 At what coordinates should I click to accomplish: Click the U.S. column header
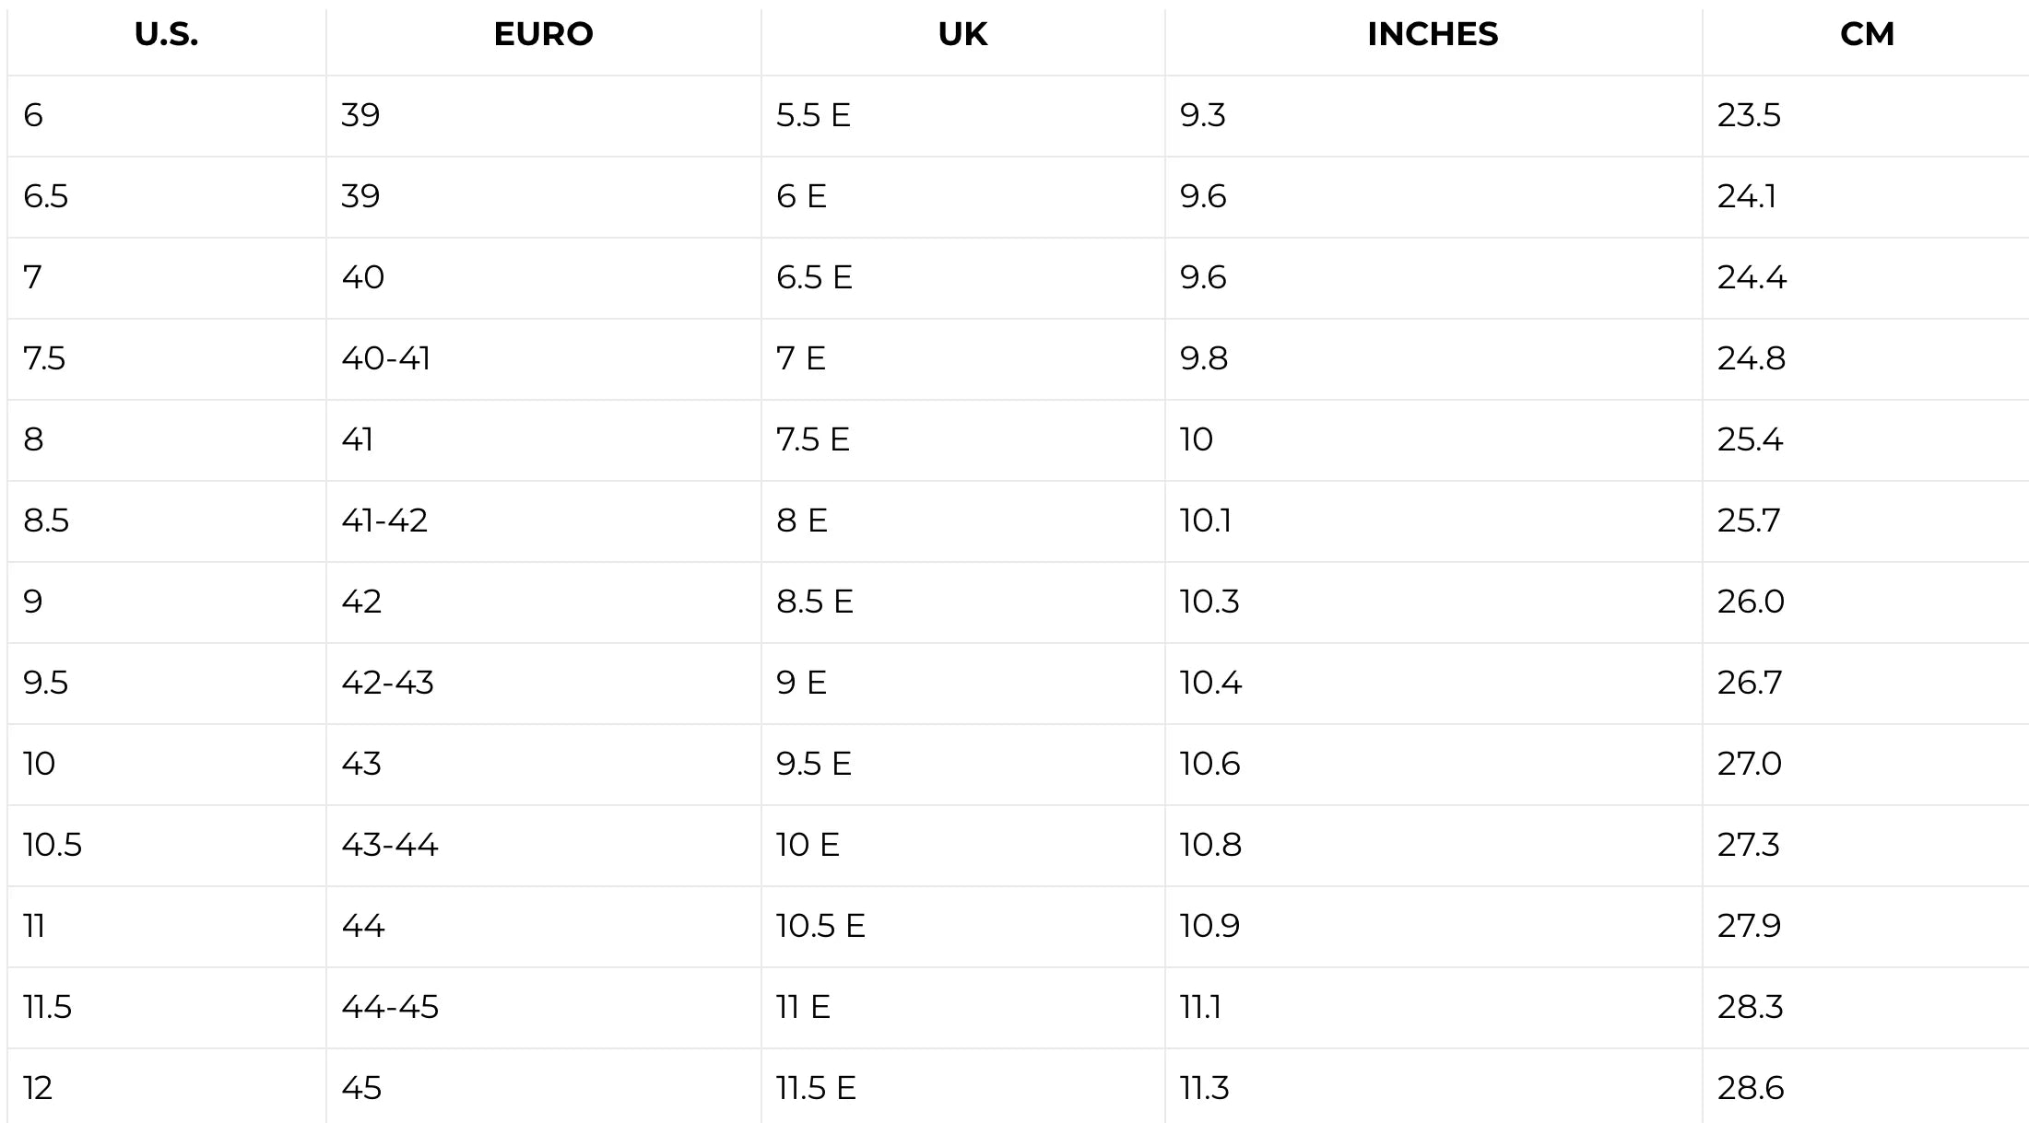(166, 35)
